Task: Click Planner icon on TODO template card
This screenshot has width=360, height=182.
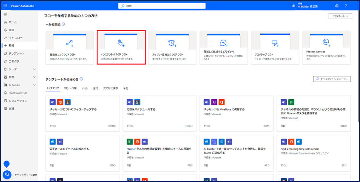Action: pos(291,102)
